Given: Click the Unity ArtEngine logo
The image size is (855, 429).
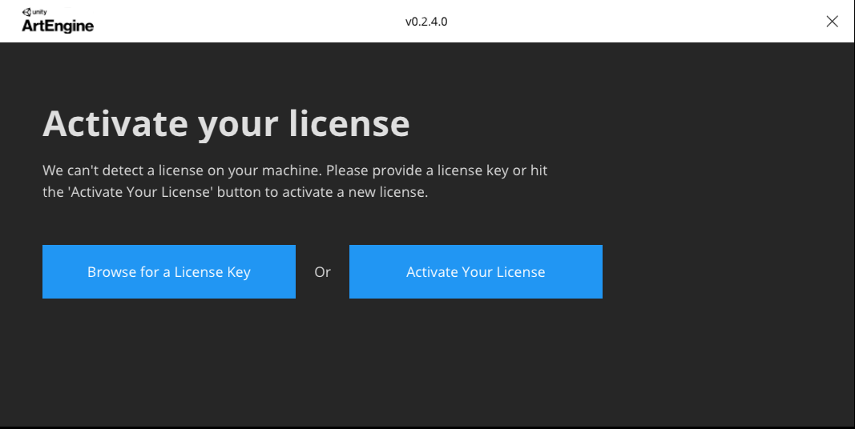Looking at the screenshot, I should click(x=58, y=22).
